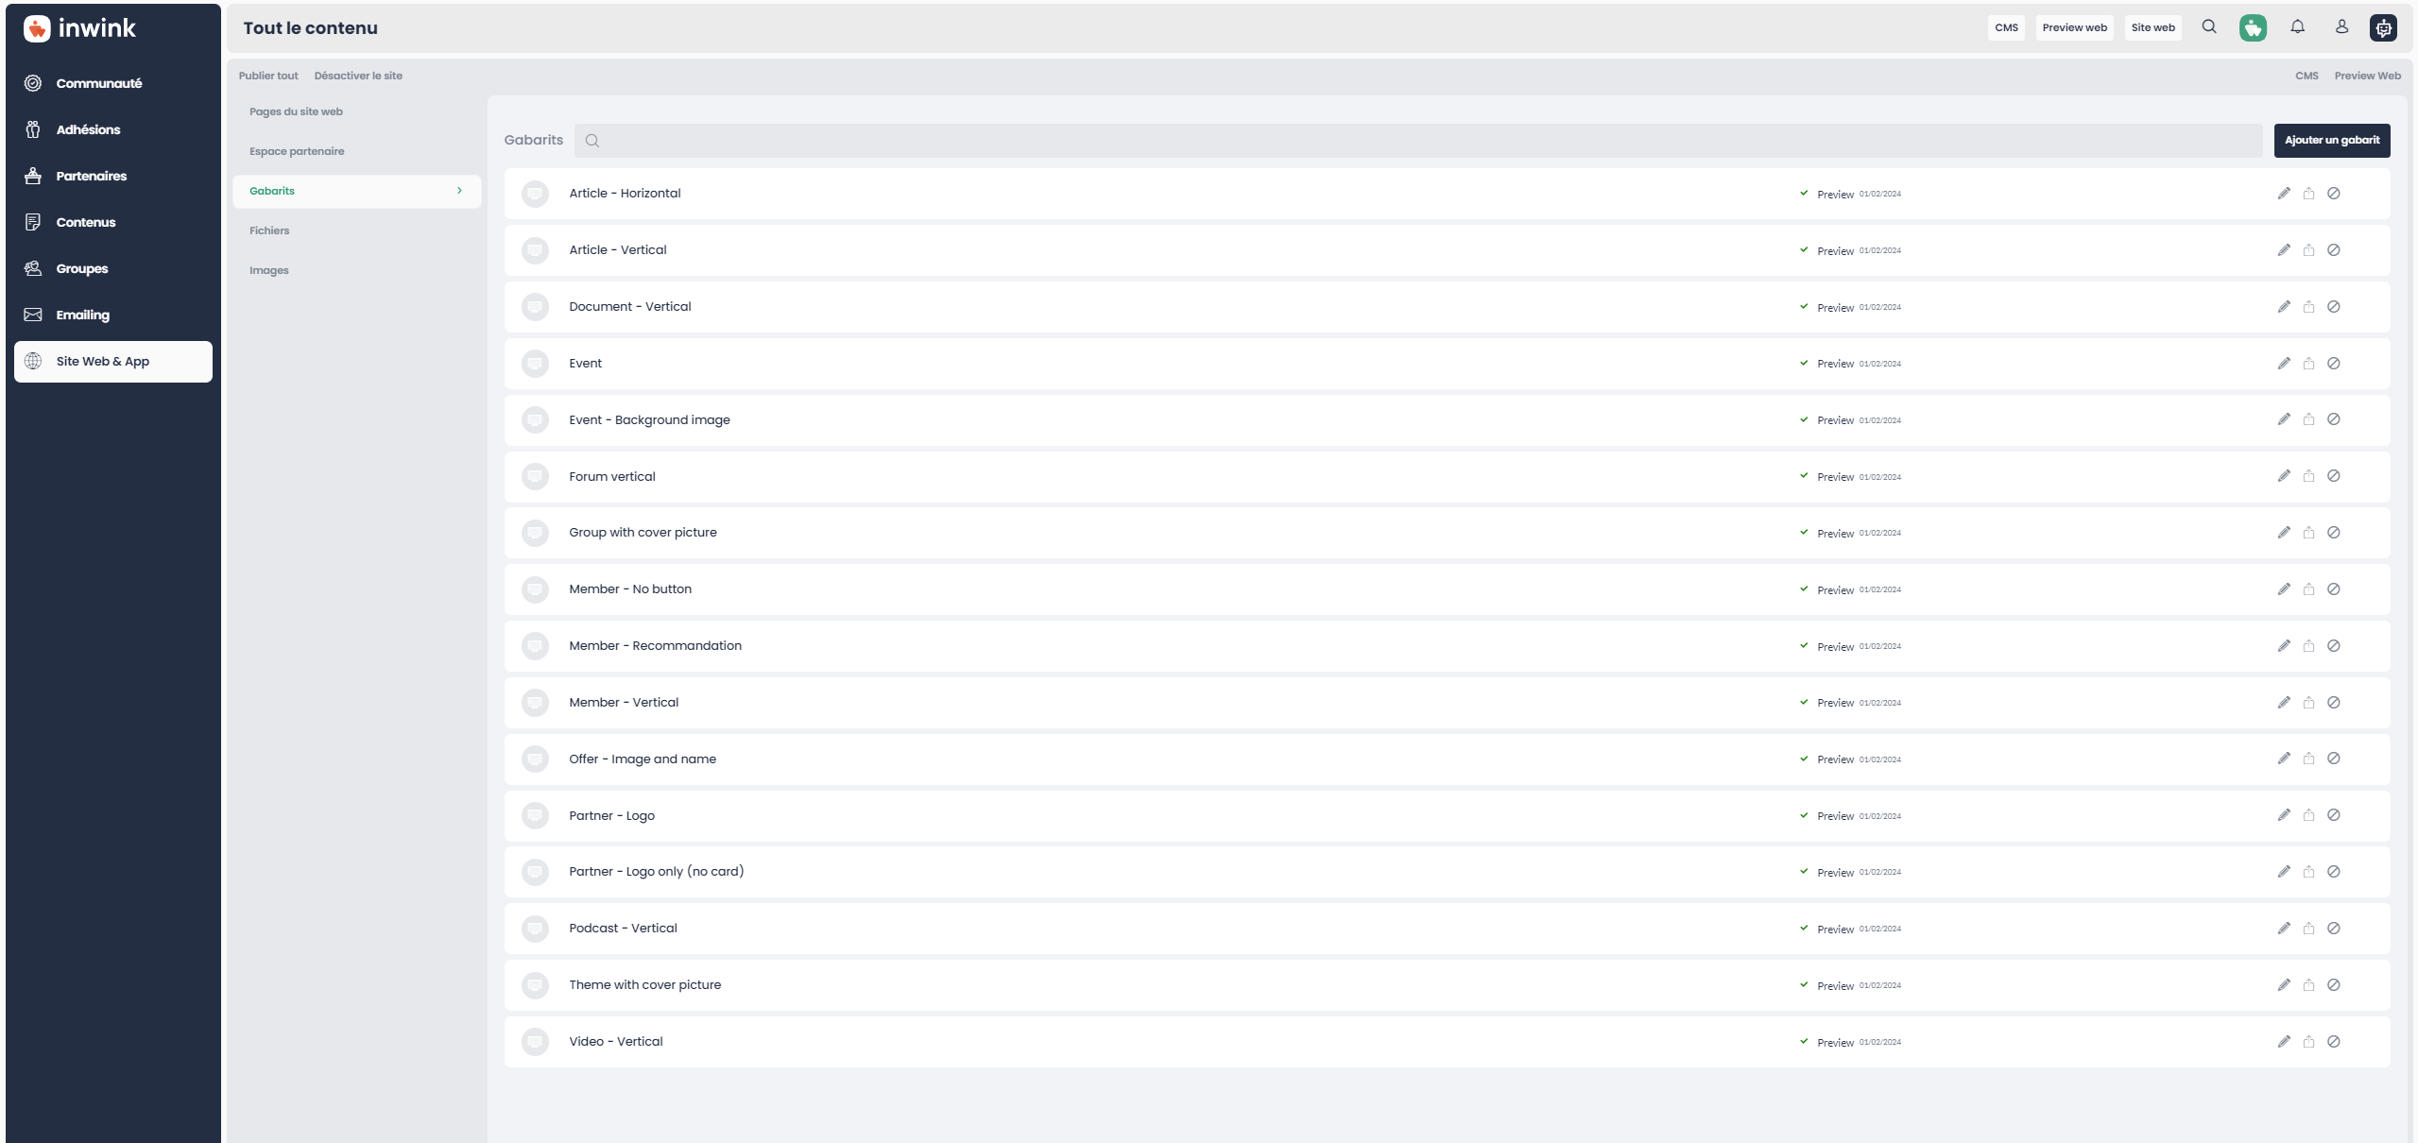Click the publish icon for Partner - Logo
This screenshot has height=1143, width=2418.
[2308, 815]
